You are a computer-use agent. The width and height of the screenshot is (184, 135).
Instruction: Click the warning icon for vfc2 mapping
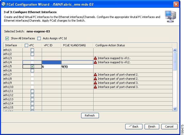point(95,62)
